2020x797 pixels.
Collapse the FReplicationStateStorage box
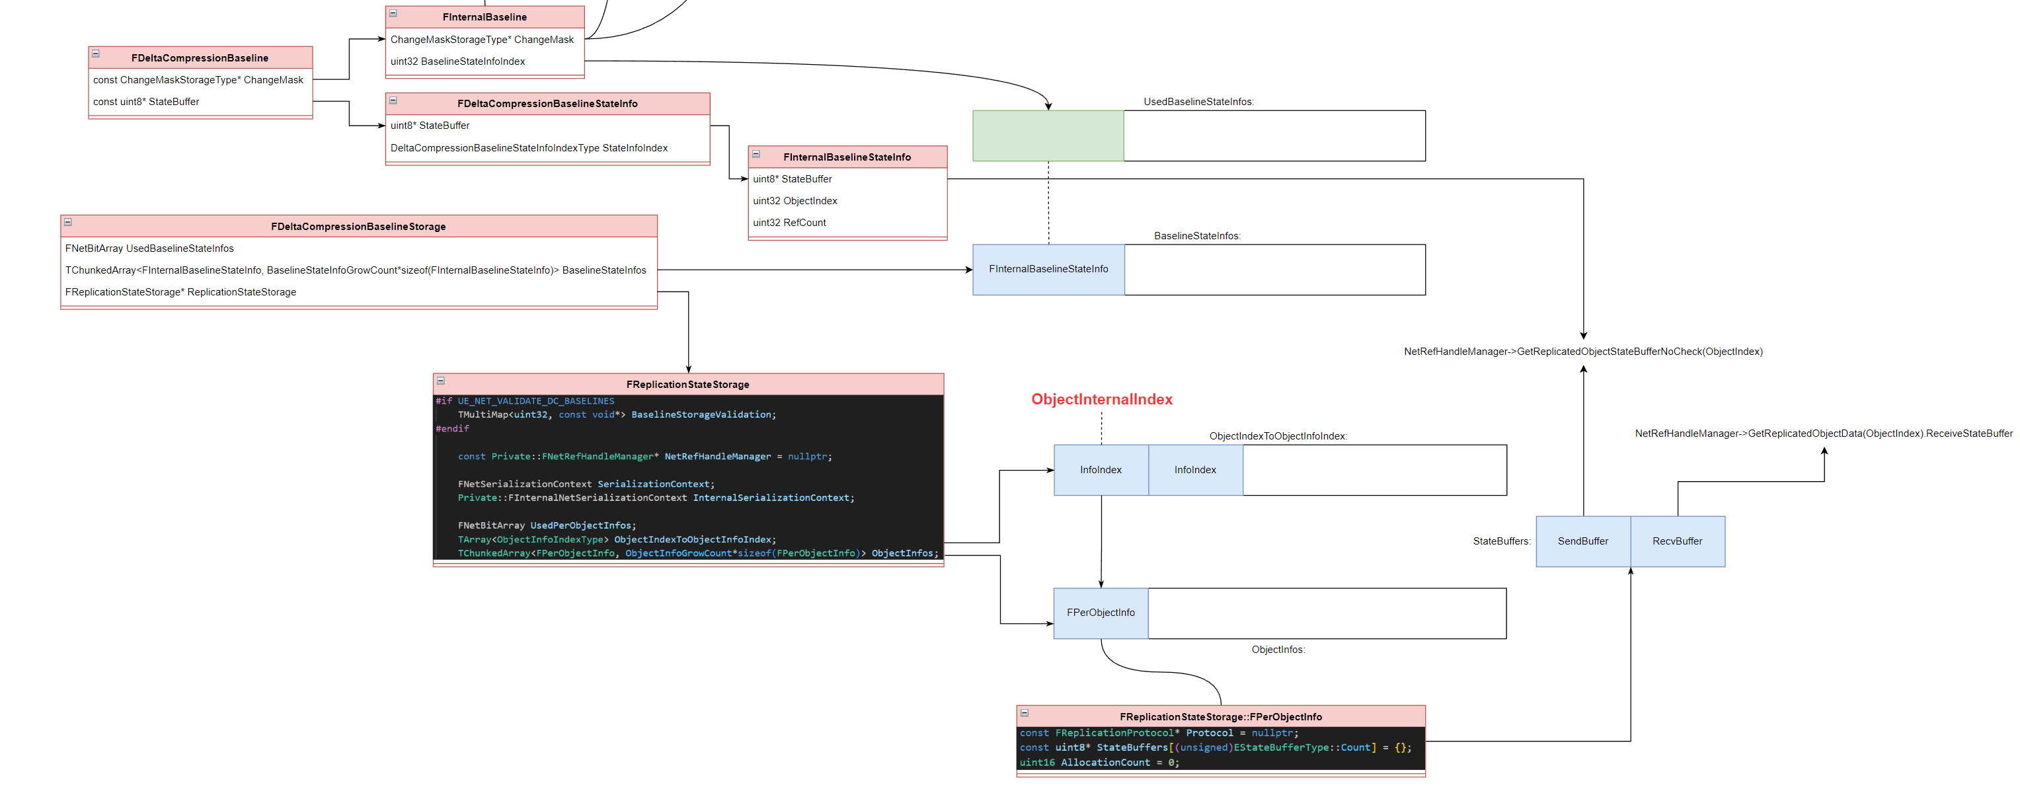point(441,381)
